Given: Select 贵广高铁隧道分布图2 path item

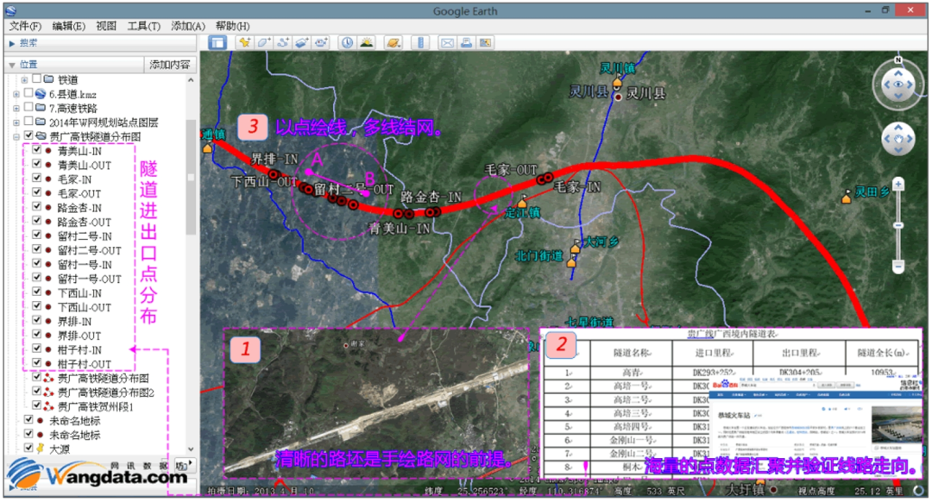Looking at the screenshot, I should coord(106,392).
